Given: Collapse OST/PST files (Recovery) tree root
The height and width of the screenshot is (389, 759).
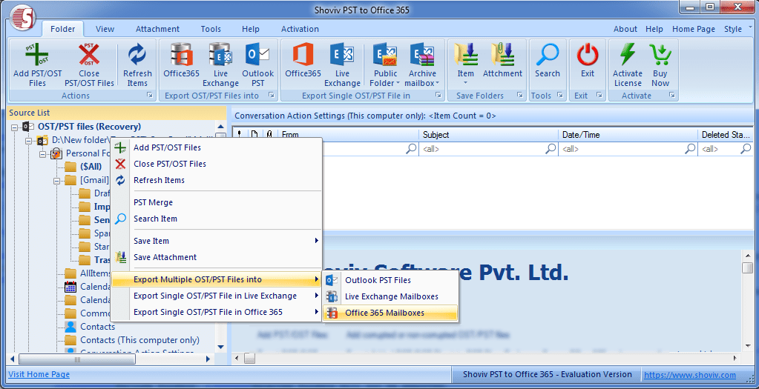Looking at the screenshot, I should [x=15, y=127].
